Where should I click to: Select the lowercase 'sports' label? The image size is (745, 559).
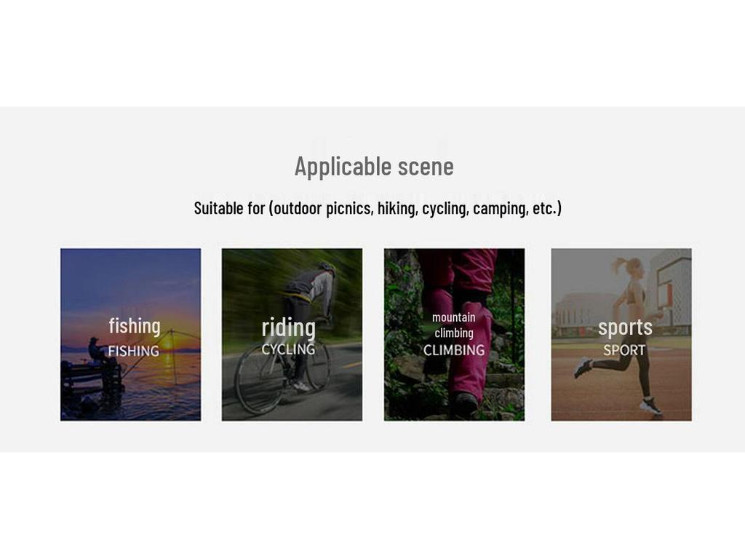625,328
